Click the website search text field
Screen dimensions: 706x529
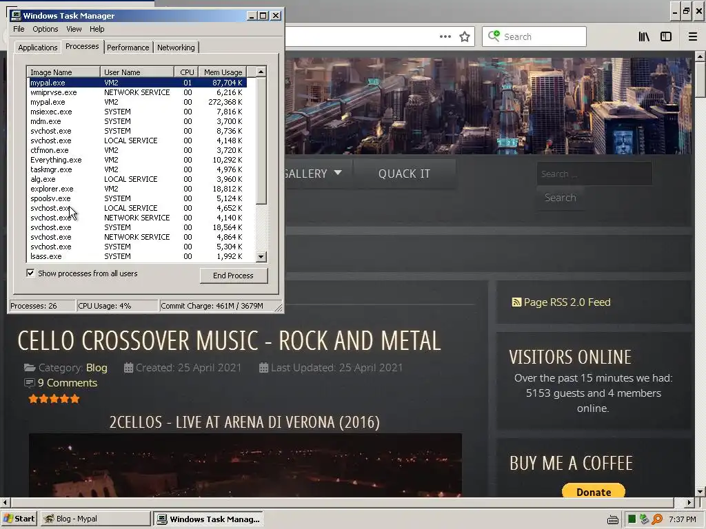click(594, 174)
